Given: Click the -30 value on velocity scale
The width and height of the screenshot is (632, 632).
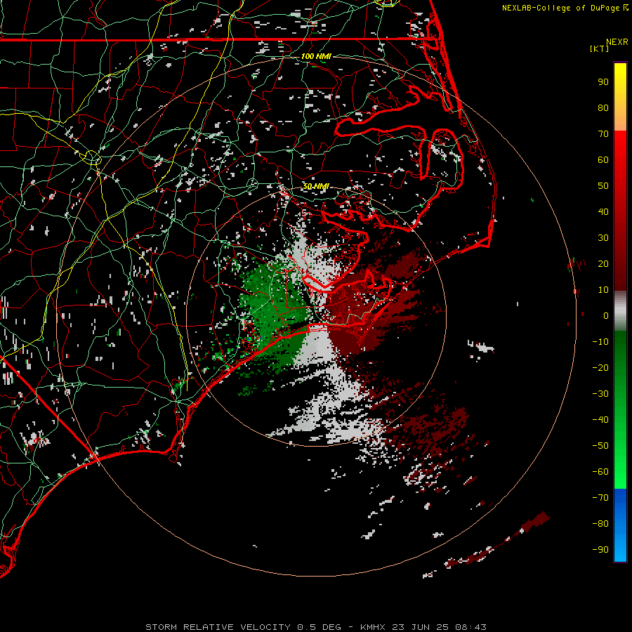Looking at the screenshot, I should point(600,394).
